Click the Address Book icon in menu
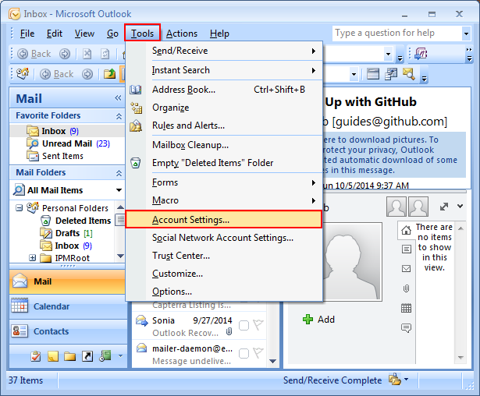 coord(136,90)
